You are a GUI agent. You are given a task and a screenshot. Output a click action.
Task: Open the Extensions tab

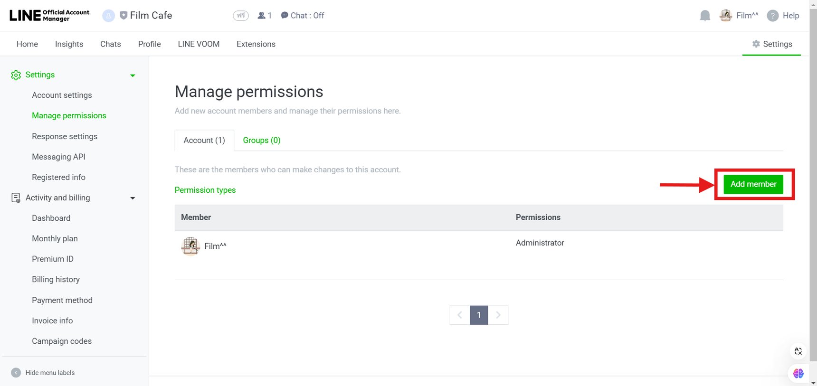click(256, 44)
